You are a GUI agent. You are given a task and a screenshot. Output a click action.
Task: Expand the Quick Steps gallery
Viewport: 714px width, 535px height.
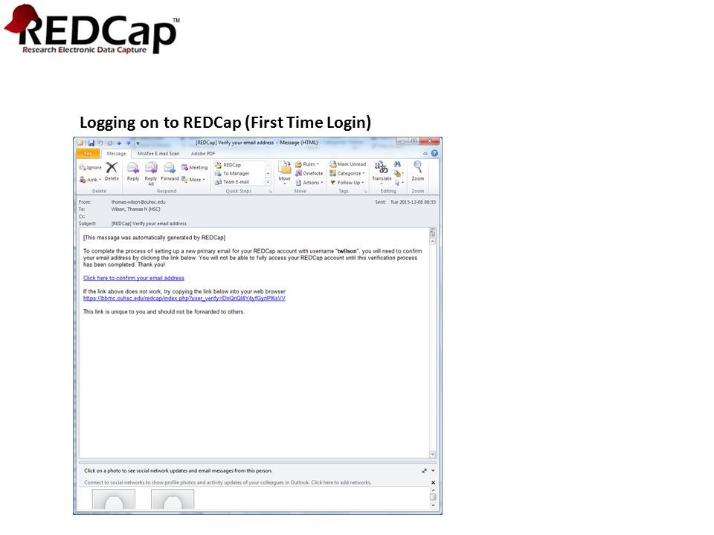point(268,182)
